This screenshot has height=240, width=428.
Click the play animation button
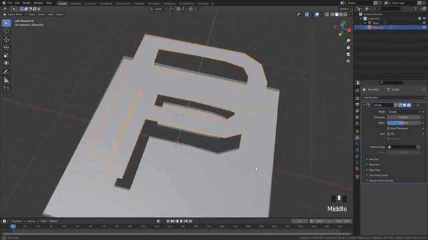181,221
